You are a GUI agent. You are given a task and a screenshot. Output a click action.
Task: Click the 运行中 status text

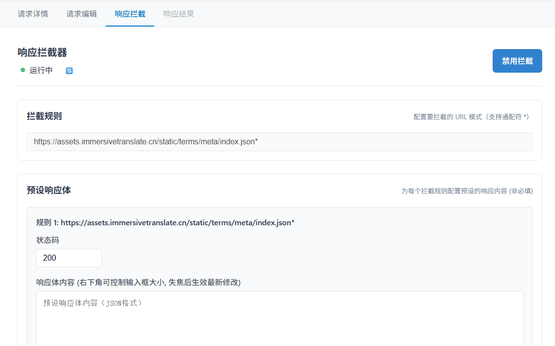click(41, 70)
